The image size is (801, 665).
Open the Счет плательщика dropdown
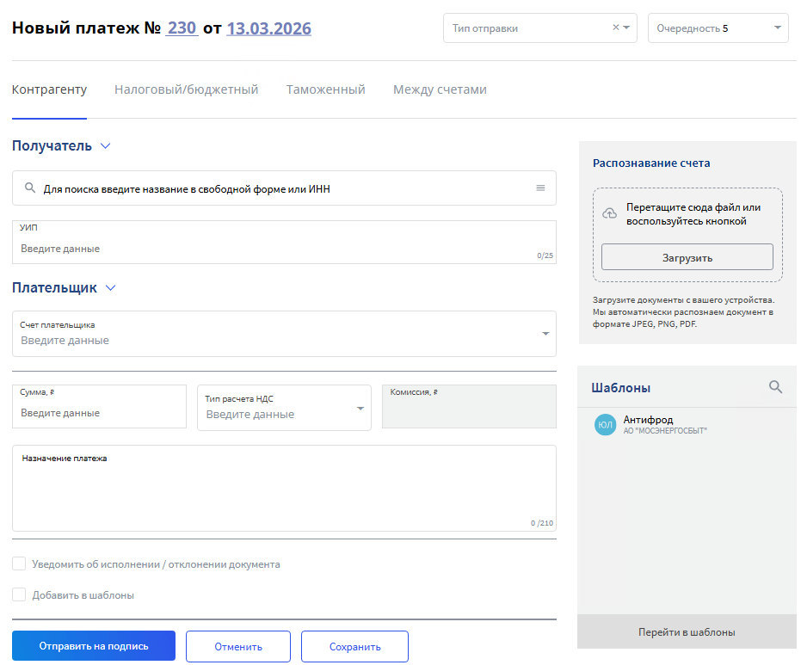pos(284,334)
